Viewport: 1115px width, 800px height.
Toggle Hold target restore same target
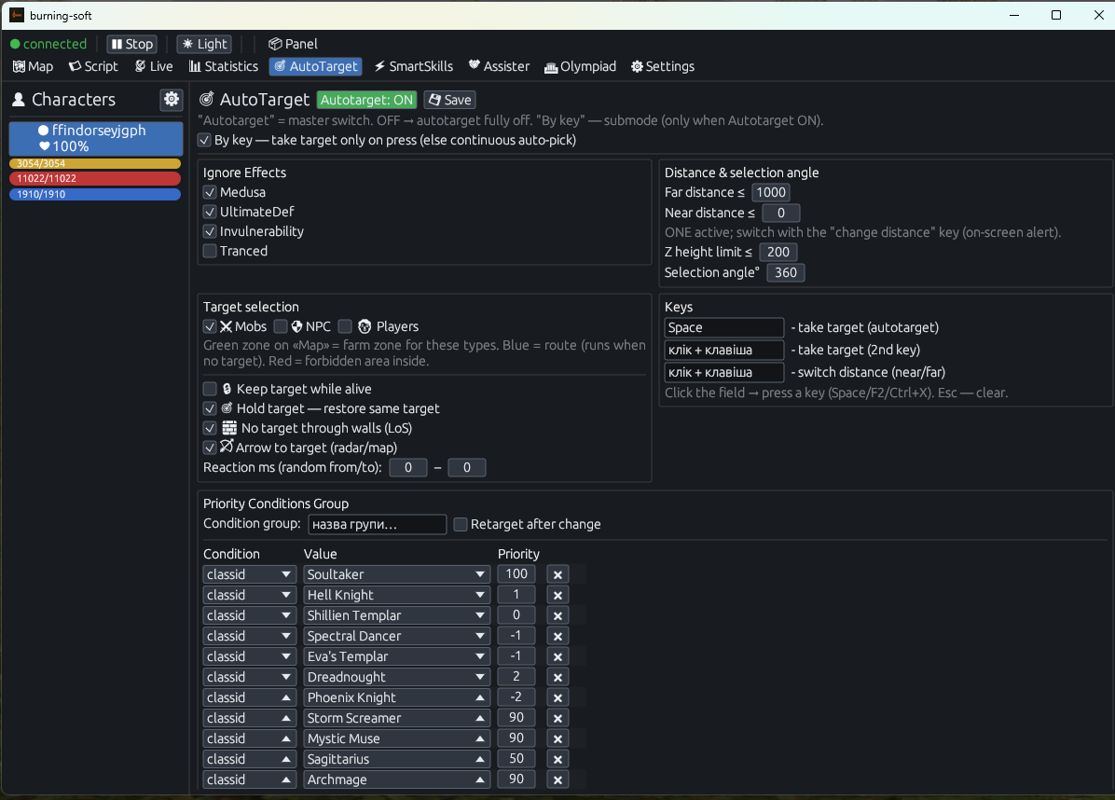click(x=210, y=408)
